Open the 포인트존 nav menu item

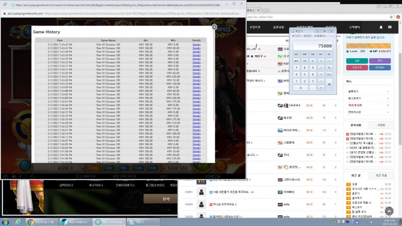point(255,27)
